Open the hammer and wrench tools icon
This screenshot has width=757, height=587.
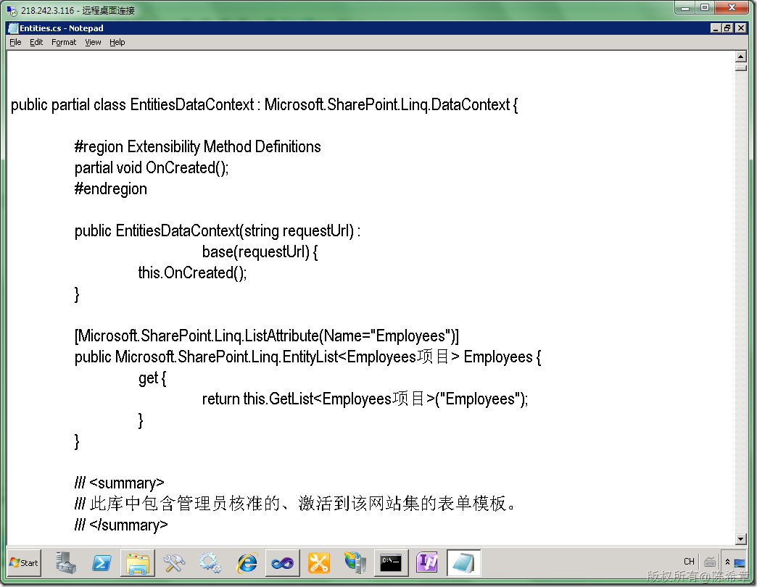174,562
